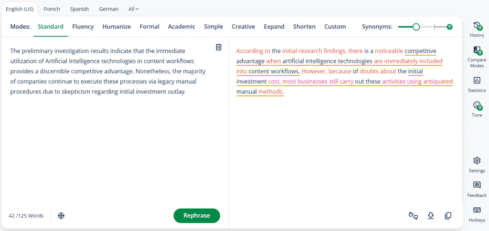Image resolution: width=489 pixels, height=231 pixels.
Task: Download the paraphrased output
Action: pos(431,216)
